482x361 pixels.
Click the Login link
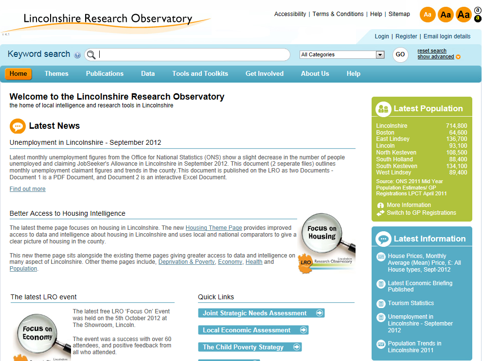click(x=382, y=36)
